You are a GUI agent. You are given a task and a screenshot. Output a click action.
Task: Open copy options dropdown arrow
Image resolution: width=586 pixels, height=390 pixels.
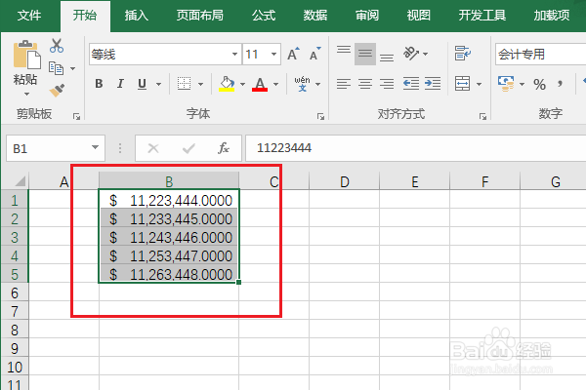pos(73,68)
